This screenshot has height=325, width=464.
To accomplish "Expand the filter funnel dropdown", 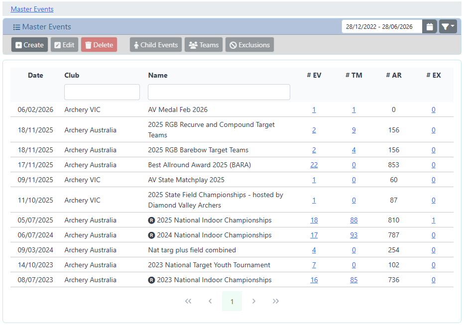I will 448,27.
